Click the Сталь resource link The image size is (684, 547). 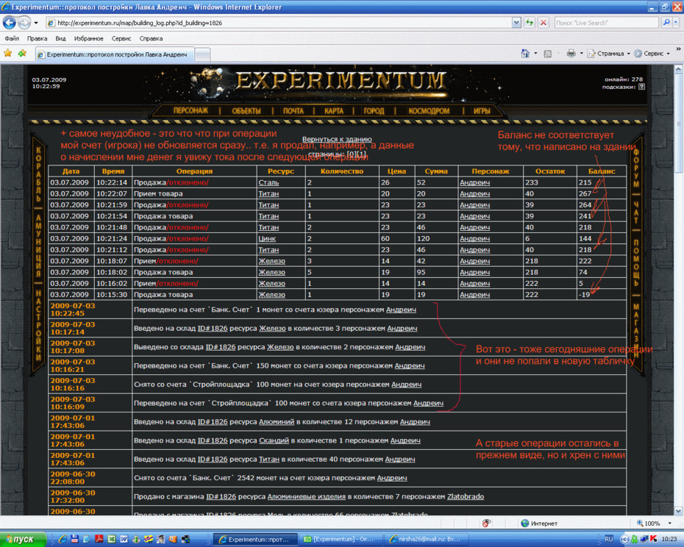(x=268, y=182)
